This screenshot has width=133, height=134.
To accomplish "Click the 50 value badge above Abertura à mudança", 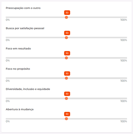I will 67,114.
